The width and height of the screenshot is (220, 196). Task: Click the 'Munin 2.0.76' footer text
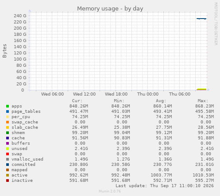click(x=110, y=192)
